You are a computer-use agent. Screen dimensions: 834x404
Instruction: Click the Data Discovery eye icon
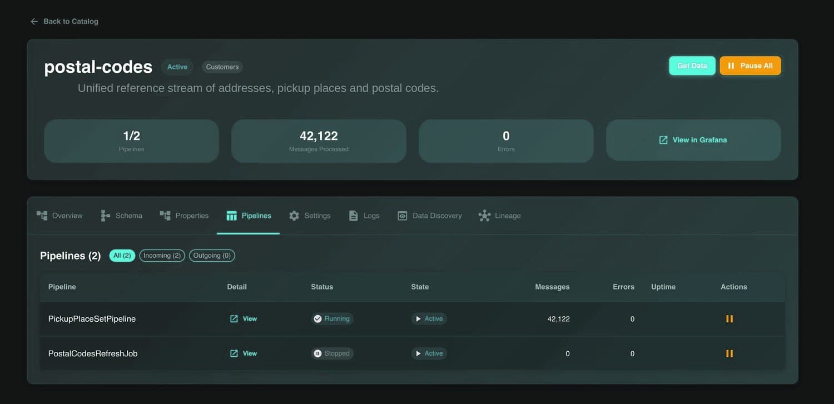point(403,216)
